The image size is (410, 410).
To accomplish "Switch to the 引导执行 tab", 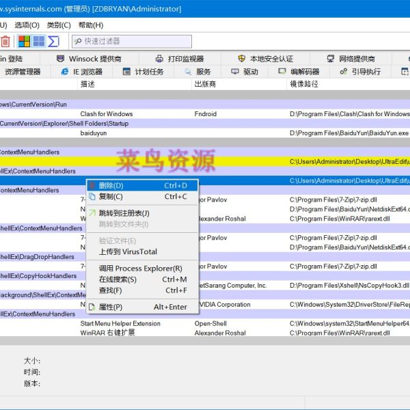I will (x=360, y=72).
